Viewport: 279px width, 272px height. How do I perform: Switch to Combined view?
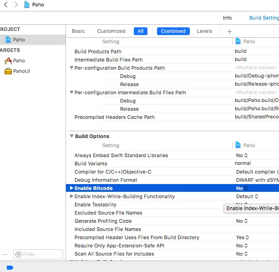click(x=173, y=31)
